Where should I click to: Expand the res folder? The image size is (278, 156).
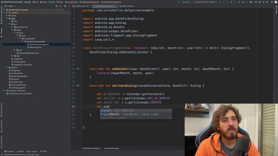click(15, 50)
